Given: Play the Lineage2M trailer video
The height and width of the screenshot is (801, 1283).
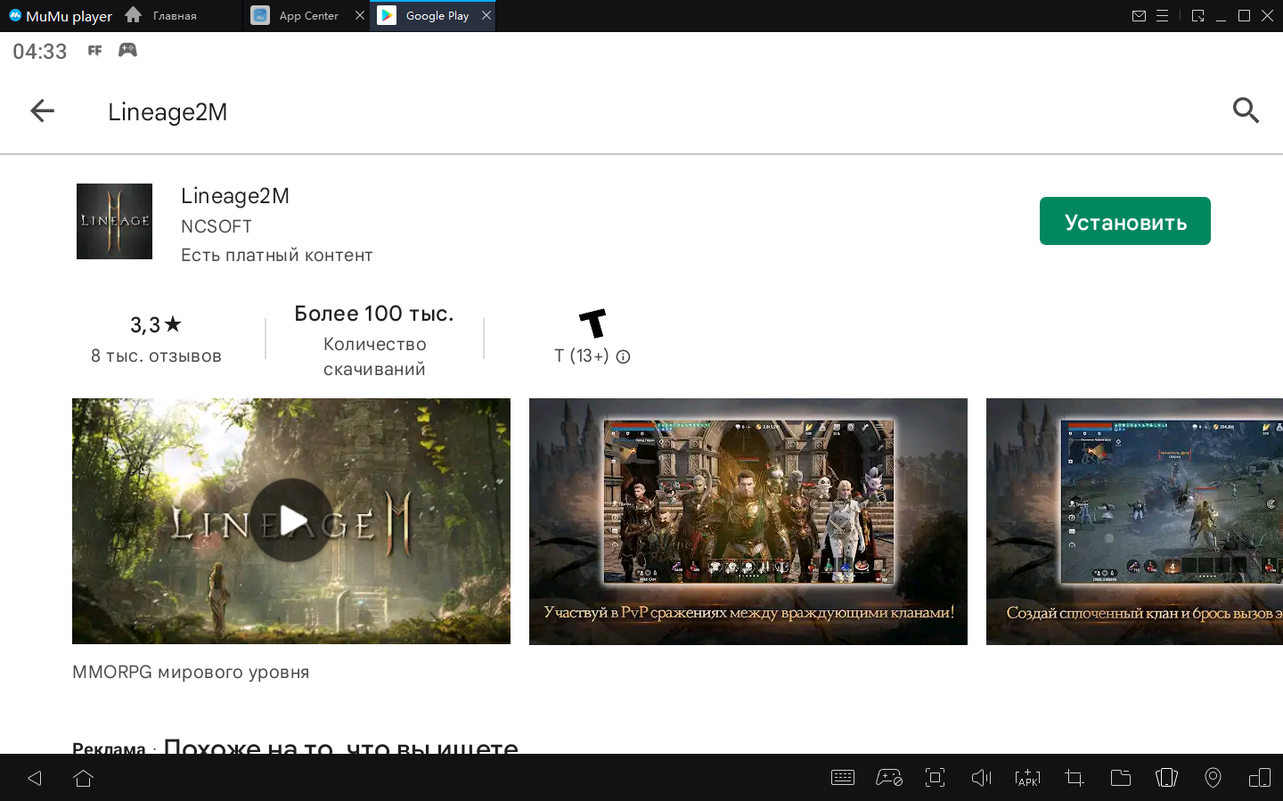Looking at the screenshot, I should point(291,520).
